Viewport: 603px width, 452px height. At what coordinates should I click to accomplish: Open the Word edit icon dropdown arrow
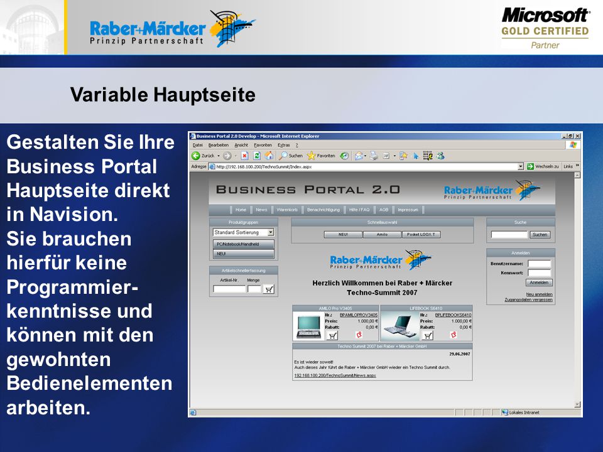394,156
